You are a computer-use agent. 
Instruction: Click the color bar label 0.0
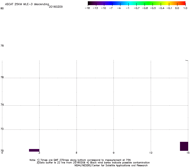[177, 8]
